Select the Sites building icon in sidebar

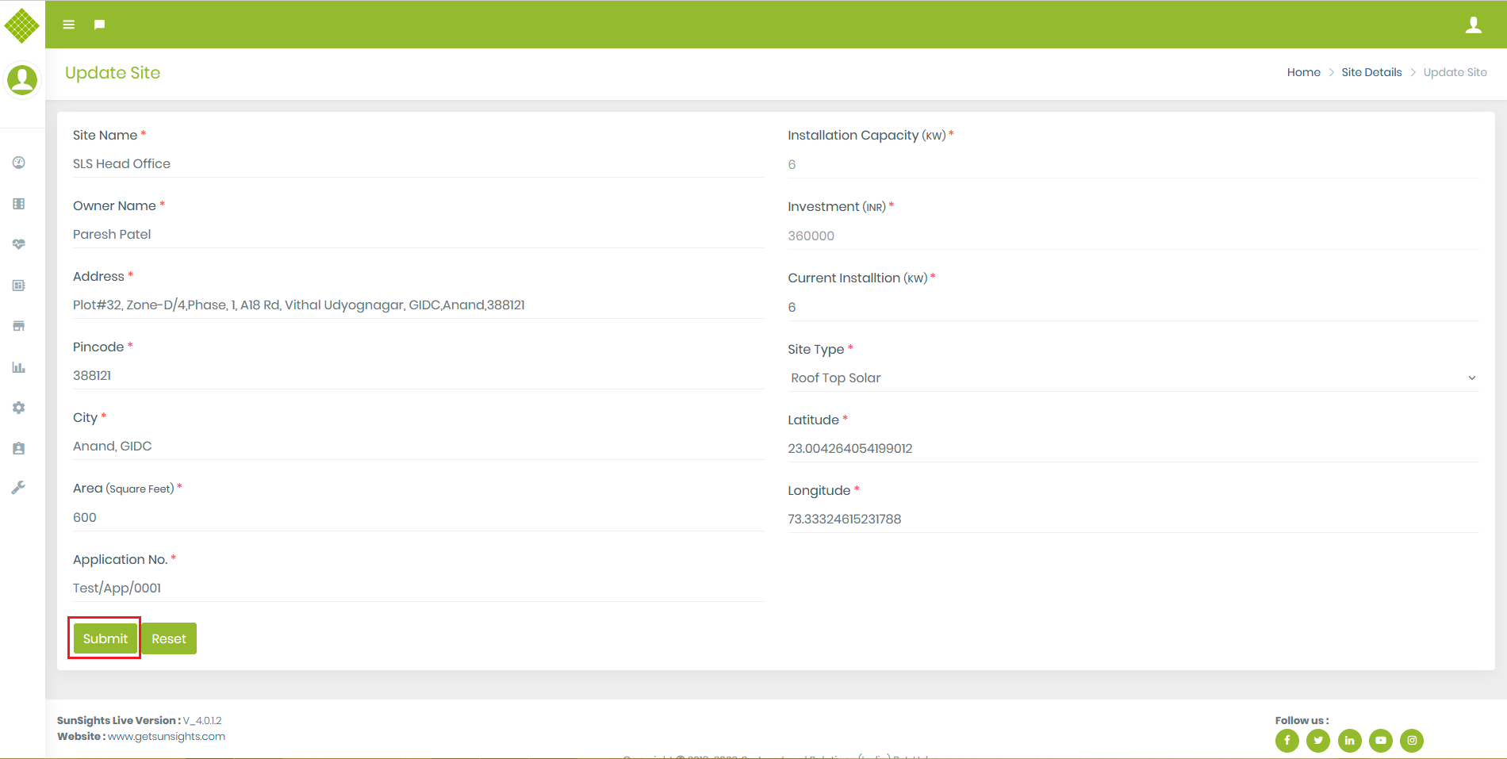tap(18, 204)
